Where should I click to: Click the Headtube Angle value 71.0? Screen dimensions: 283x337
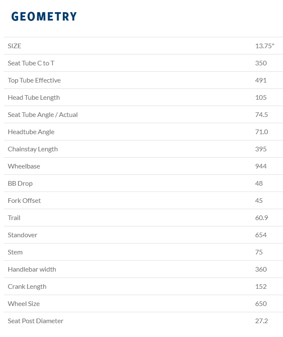(x=262, y=132)
